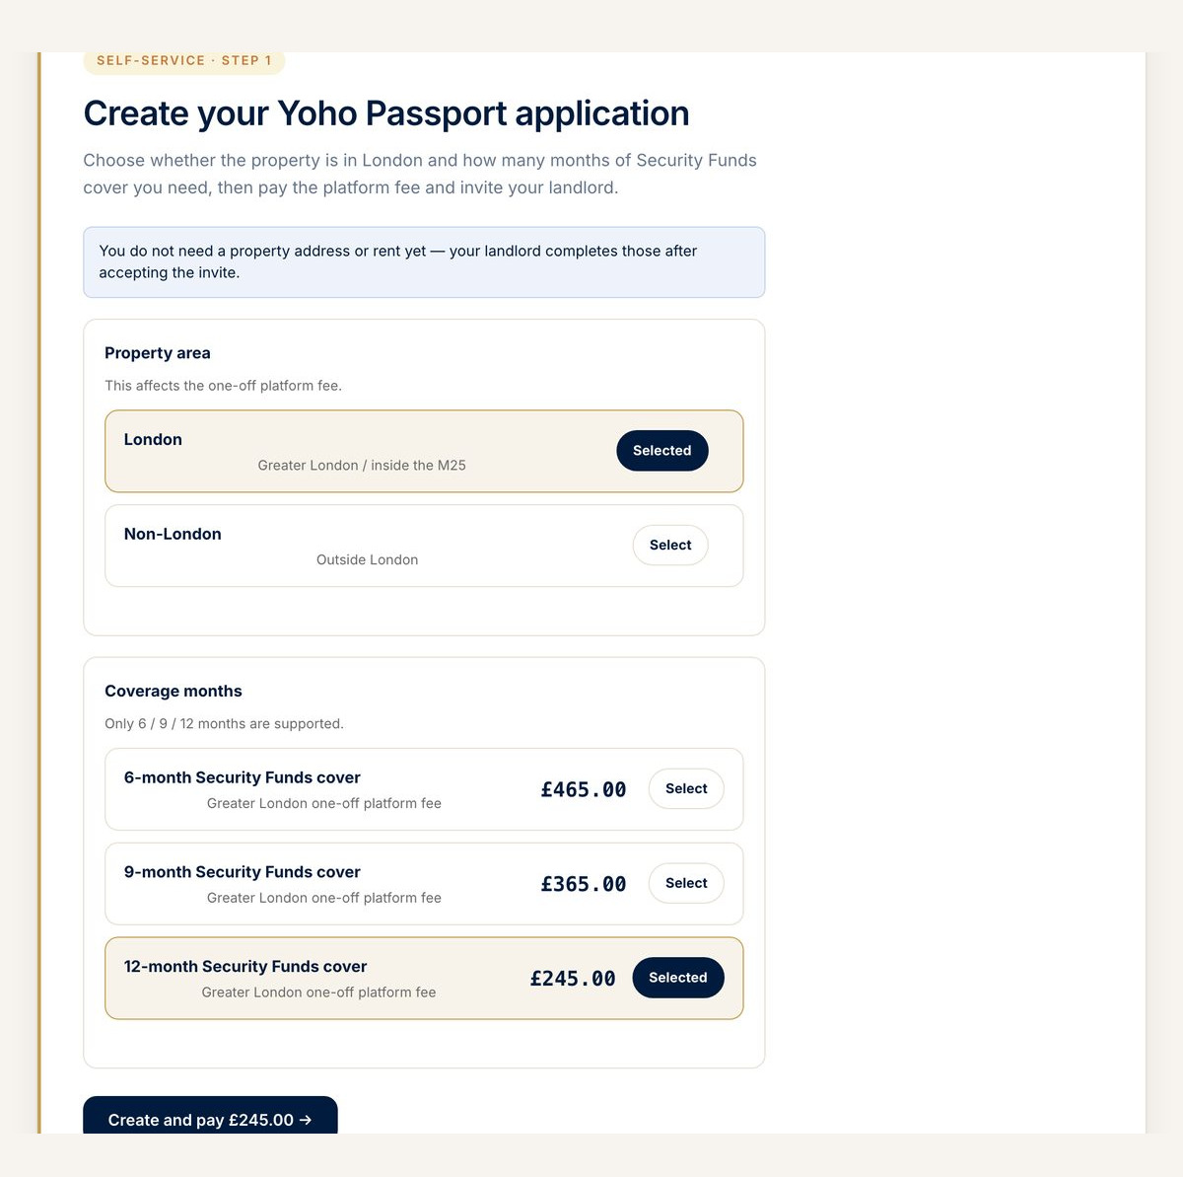Click the Self-Service Step 1 badge

click(184, 61)
